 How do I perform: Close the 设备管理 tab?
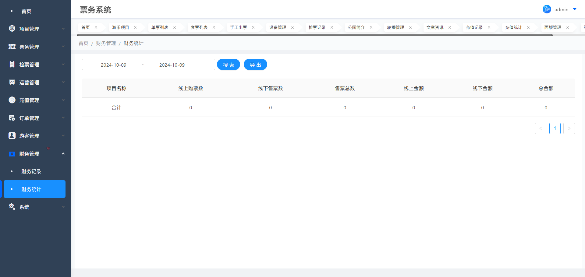point(292,27)
